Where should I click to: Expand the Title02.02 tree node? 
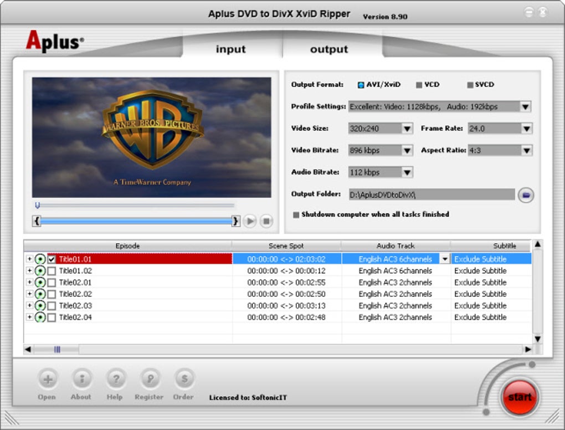pyautogui.click(x=29, y=293)
